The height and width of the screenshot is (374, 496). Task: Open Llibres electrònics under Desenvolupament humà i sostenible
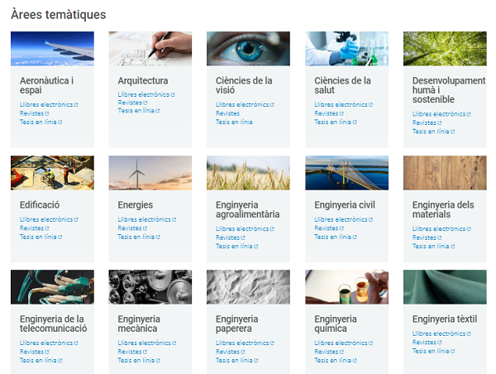point(441,114)
